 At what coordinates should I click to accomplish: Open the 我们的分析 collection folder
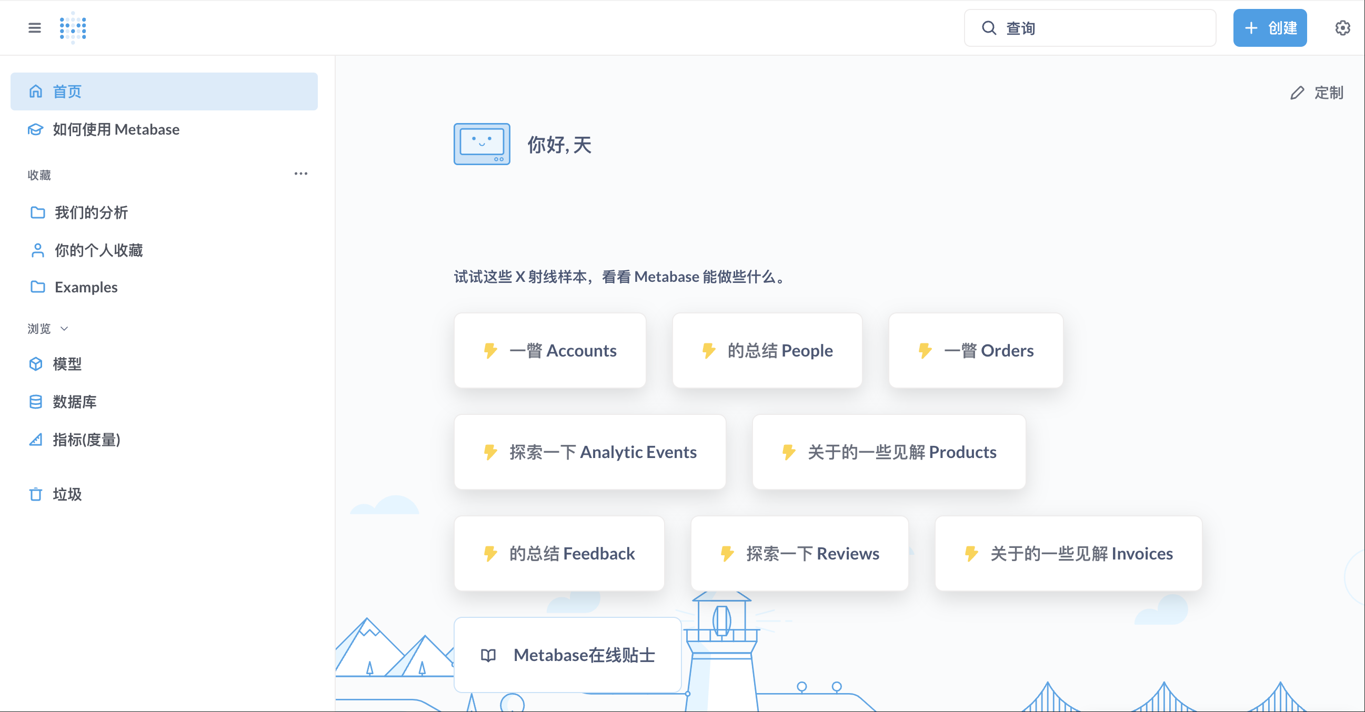[91, 213]
